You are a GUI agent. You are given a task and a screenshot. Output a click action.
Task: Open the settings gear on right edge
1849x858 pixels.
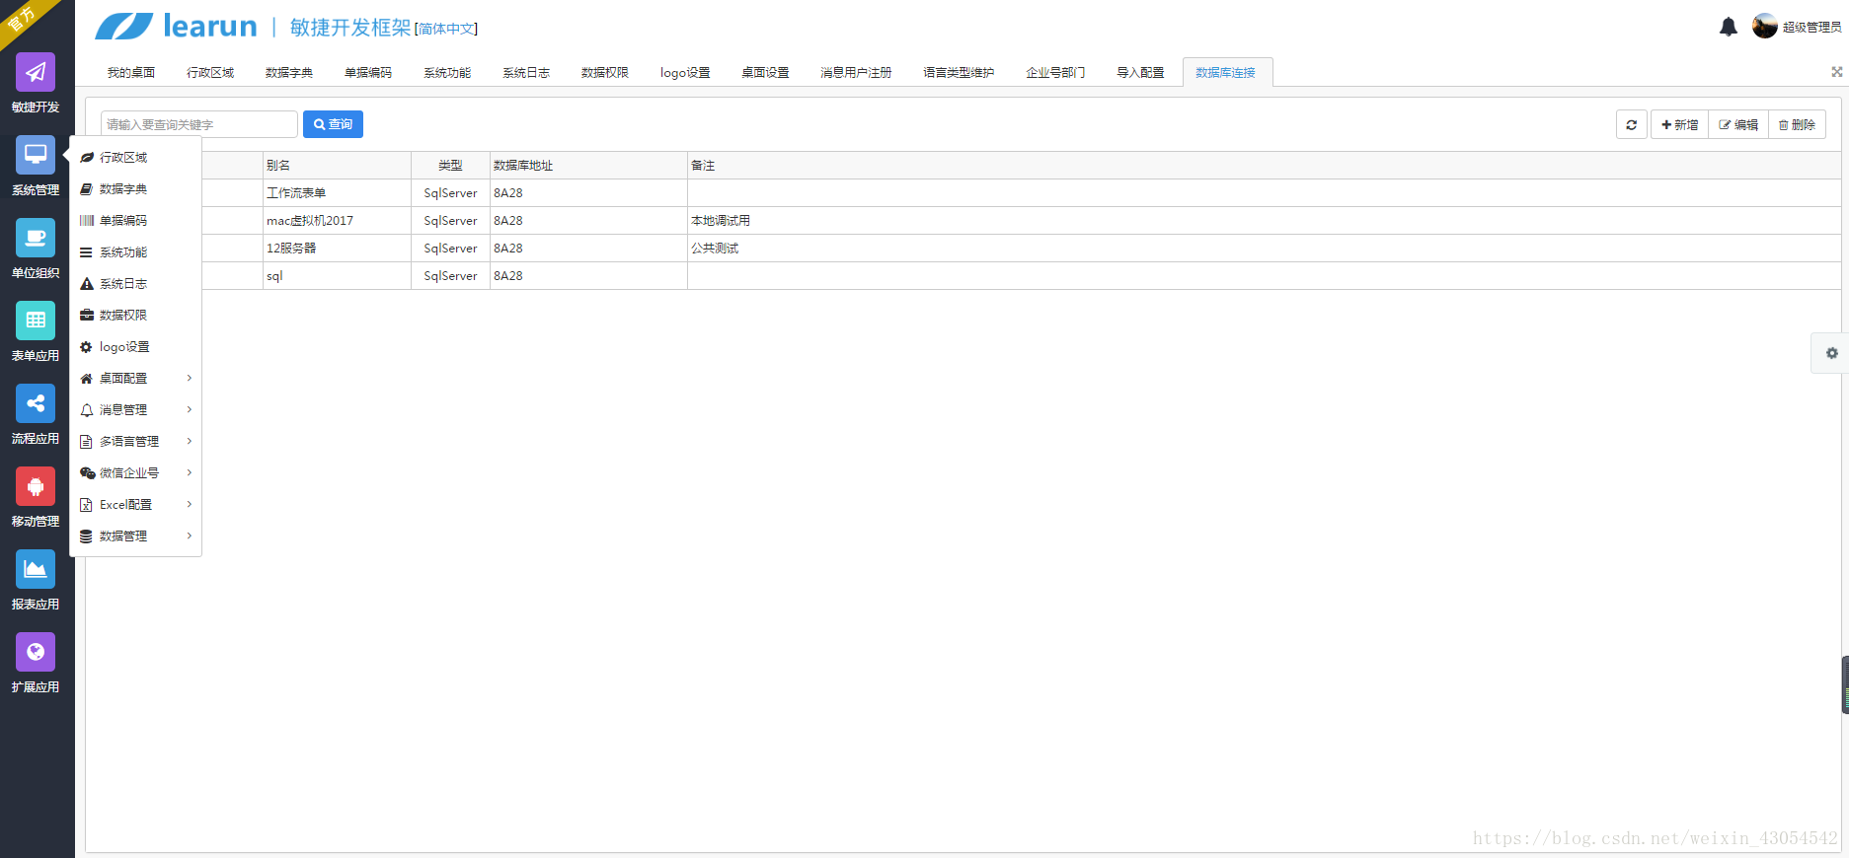pos(1831,353)
